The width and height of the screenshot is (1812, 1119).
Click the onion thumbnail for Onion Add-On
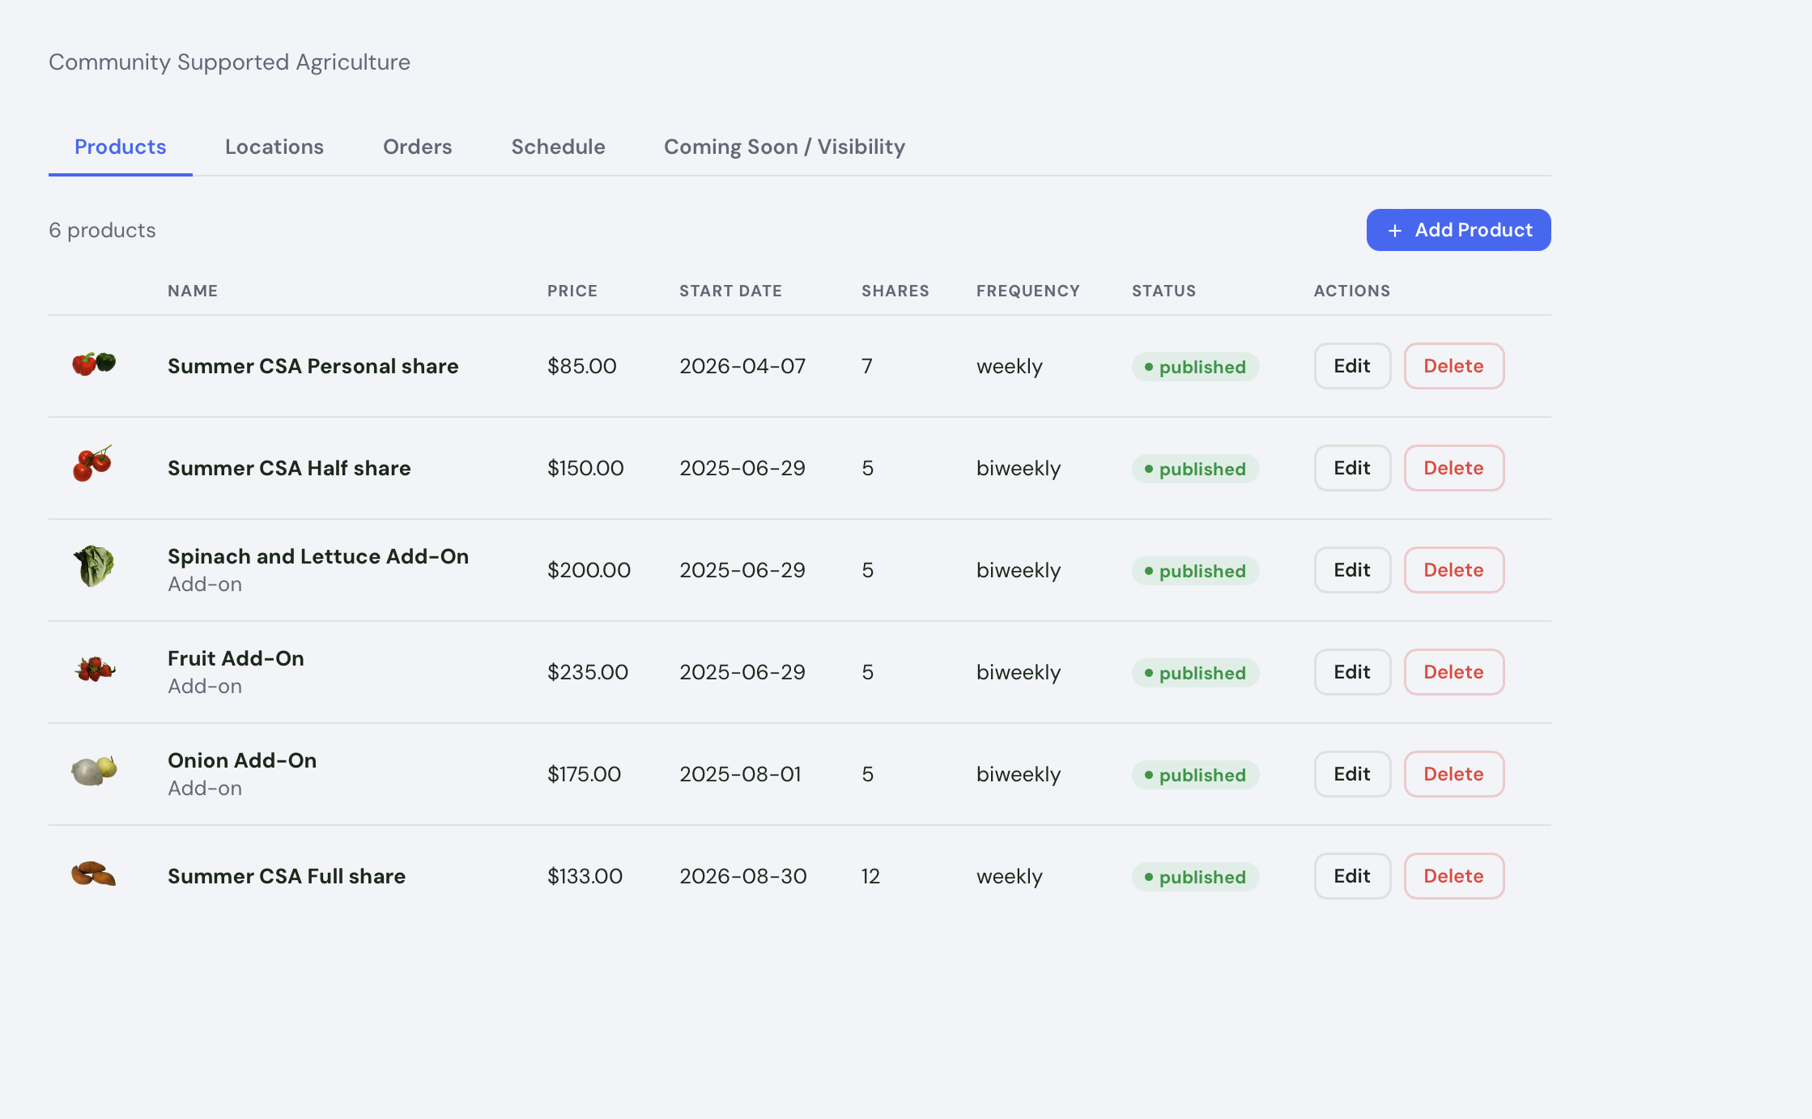94,770
